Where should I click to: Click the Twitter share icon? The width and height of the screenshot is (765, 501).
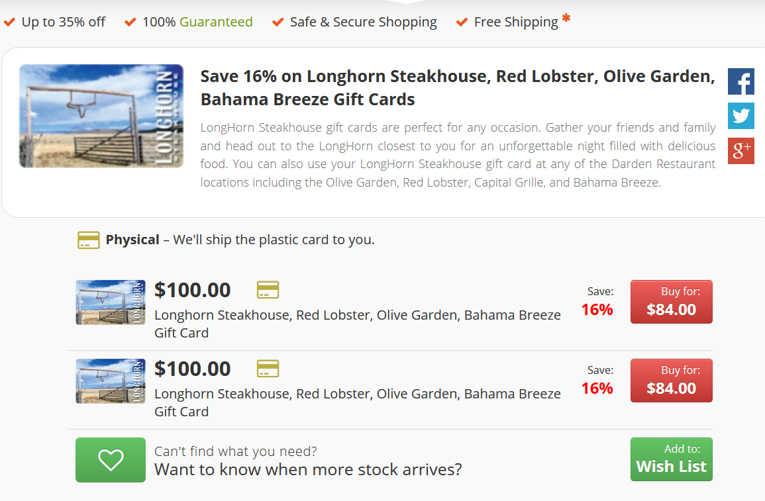coord(740,116)
